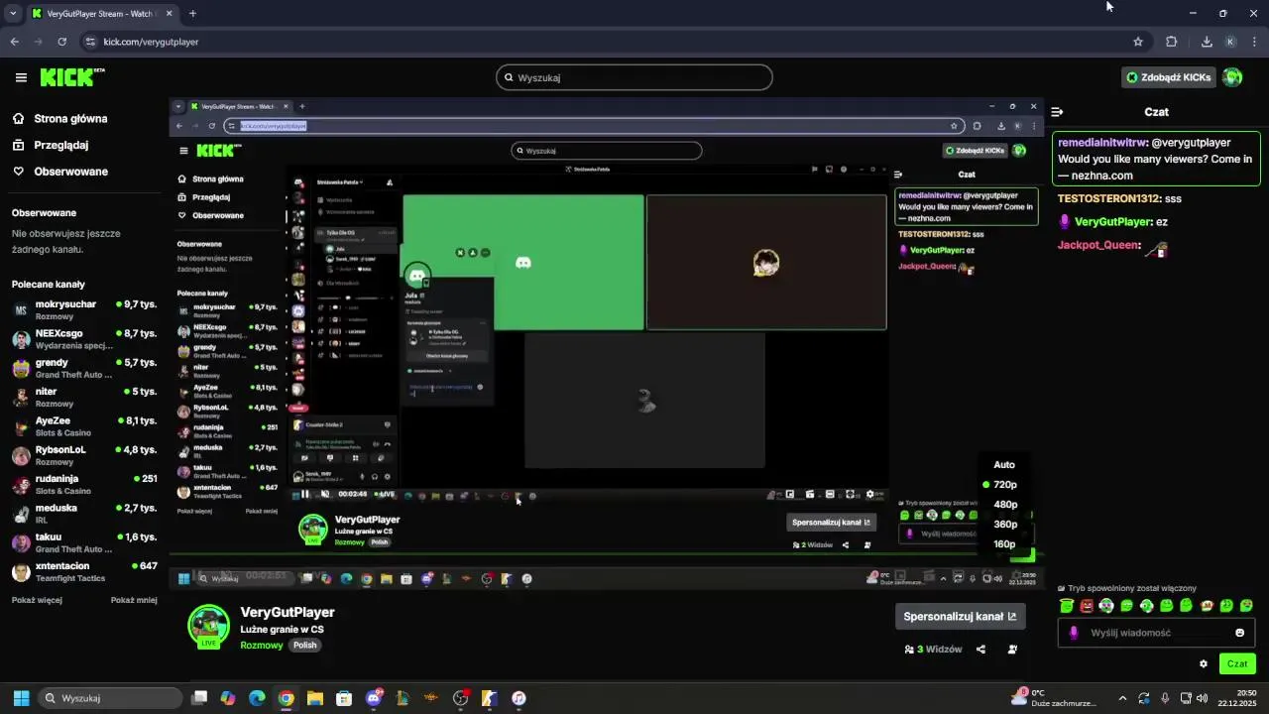Click the purple microphone badge in chat input
The image size is (1269, 714).
[1074, 633]
